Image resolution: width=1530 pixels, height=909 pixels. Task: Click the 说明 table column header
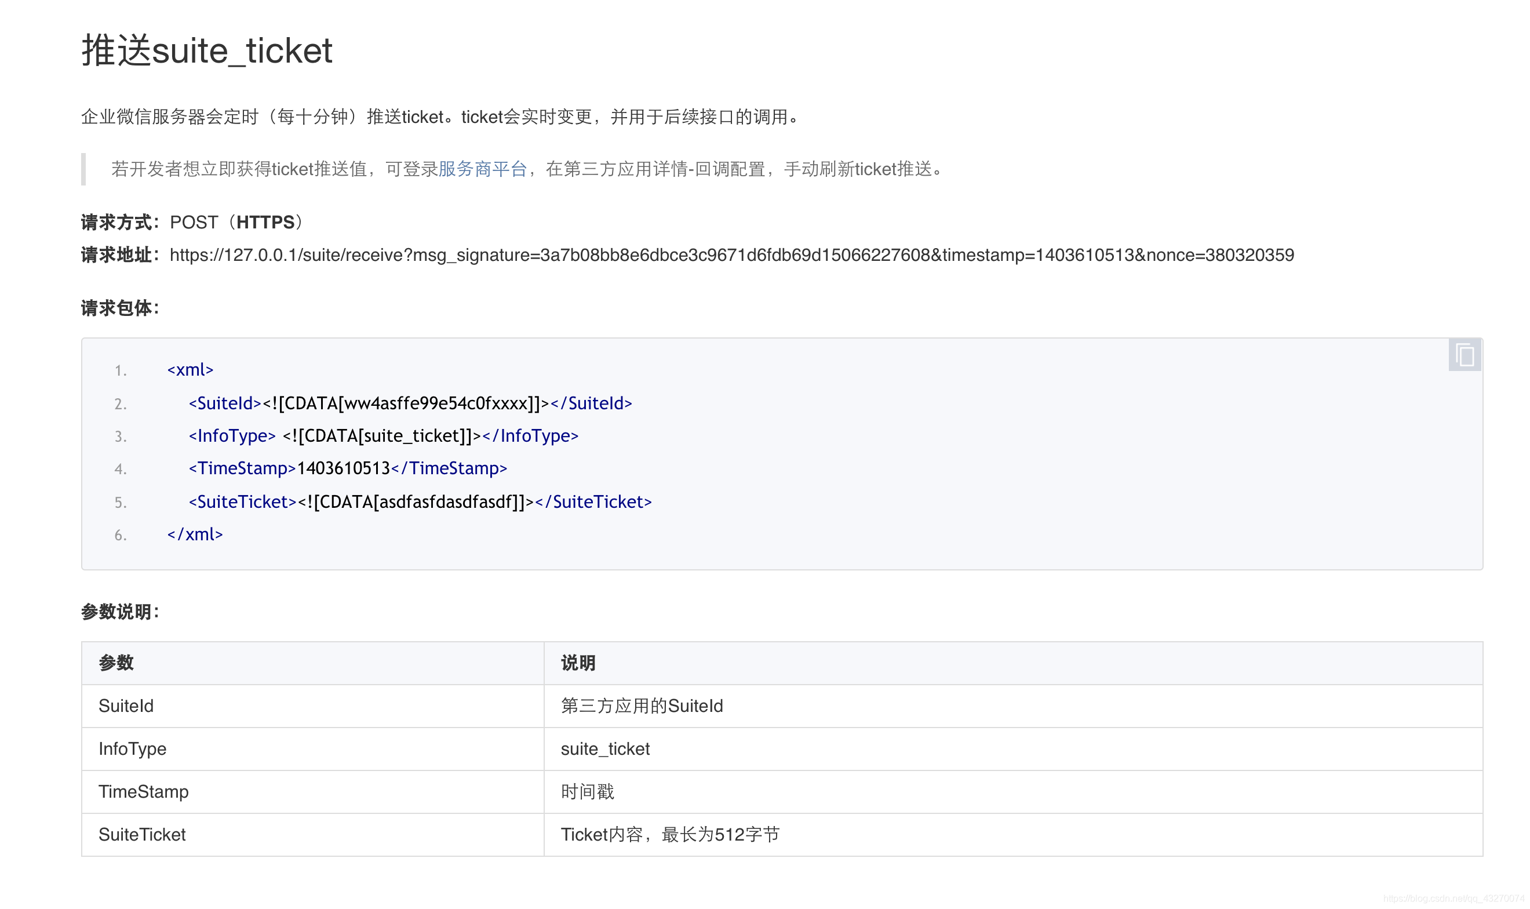click(1013, 663)
